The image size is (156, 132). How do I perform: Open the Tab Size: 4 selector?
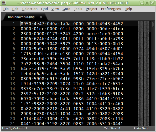pyautogui.click(x=112, y=128)
